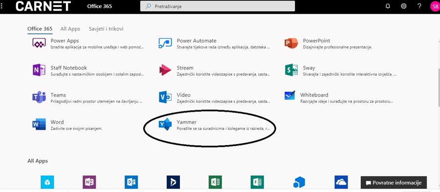Open the Power Apps title link
This screenshot has width=440, height=192.
pos(65,41)
